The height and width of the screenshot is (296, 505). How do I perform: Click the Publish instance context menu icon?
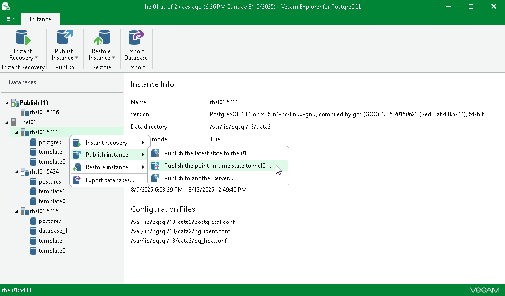tap(76, 155)
